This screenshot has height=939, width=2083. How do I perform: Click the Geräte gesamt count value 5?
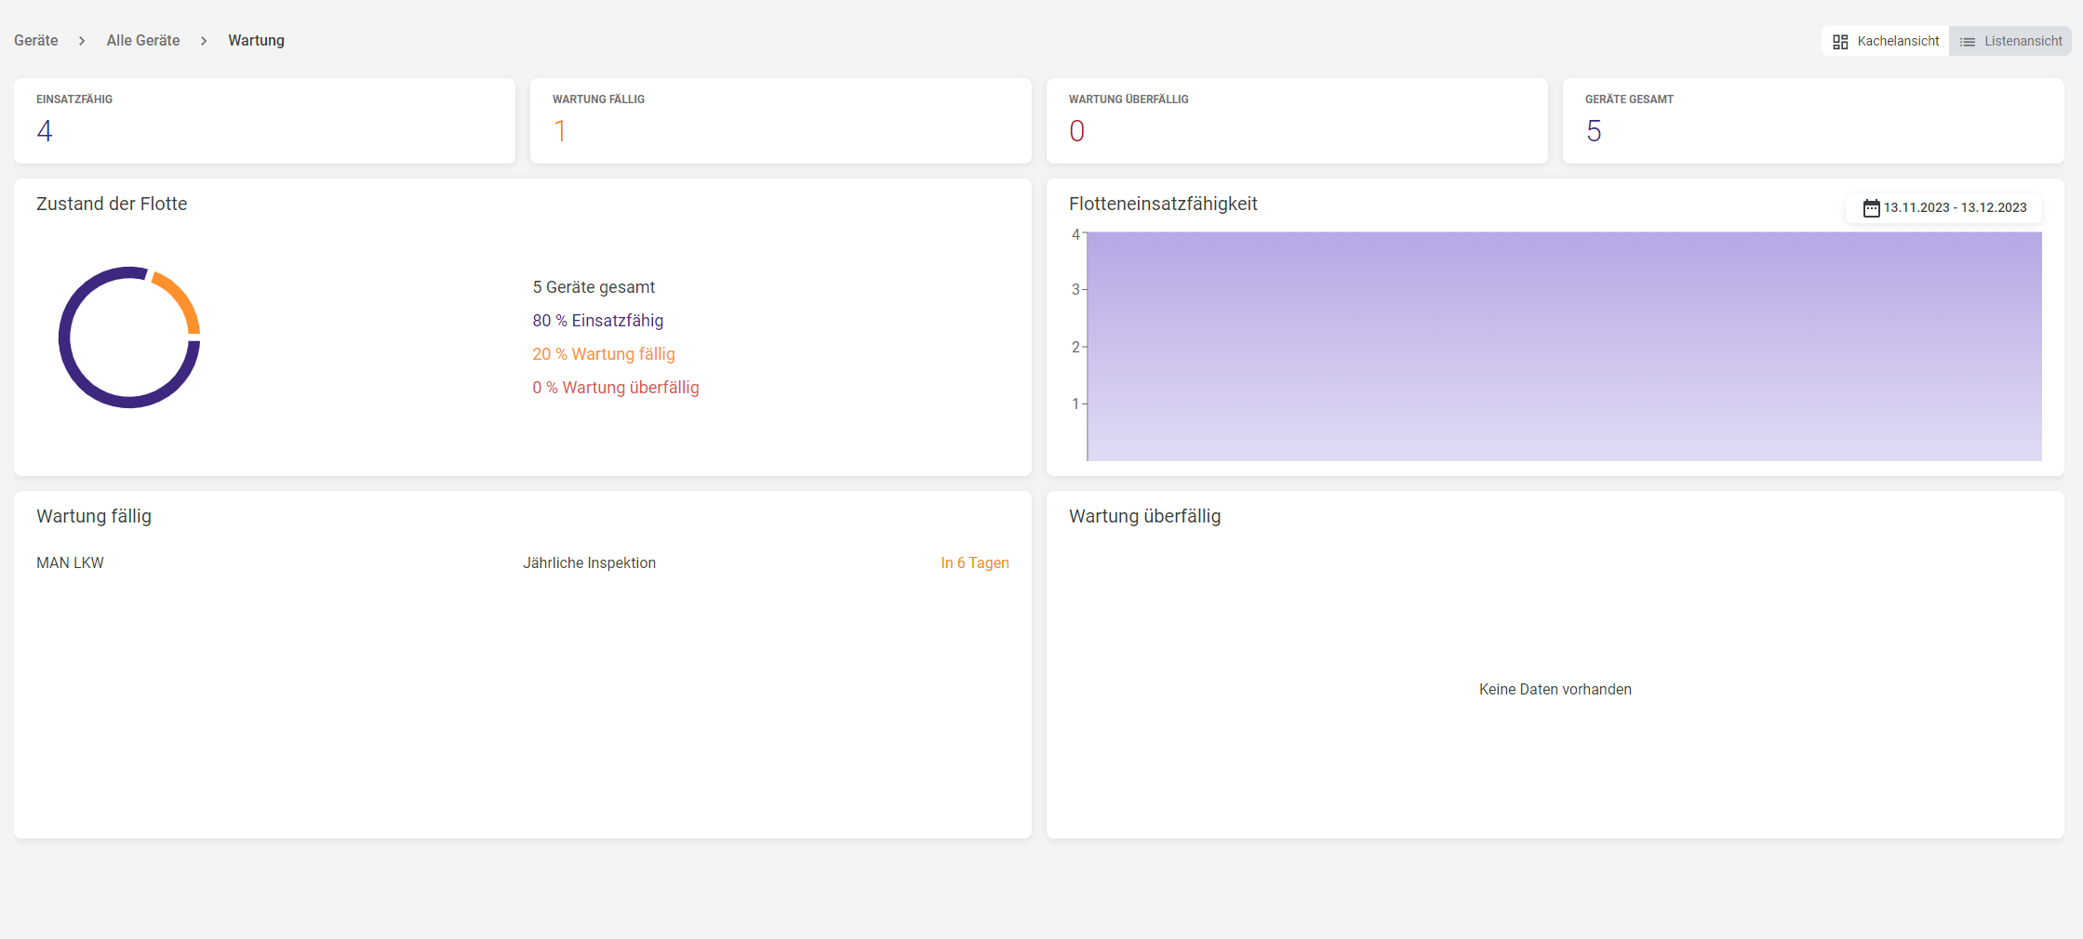[1594, 131]
